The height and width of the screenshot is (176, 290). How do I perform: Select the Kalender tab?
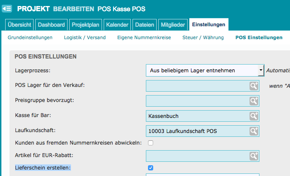click(x=117, y=25)
